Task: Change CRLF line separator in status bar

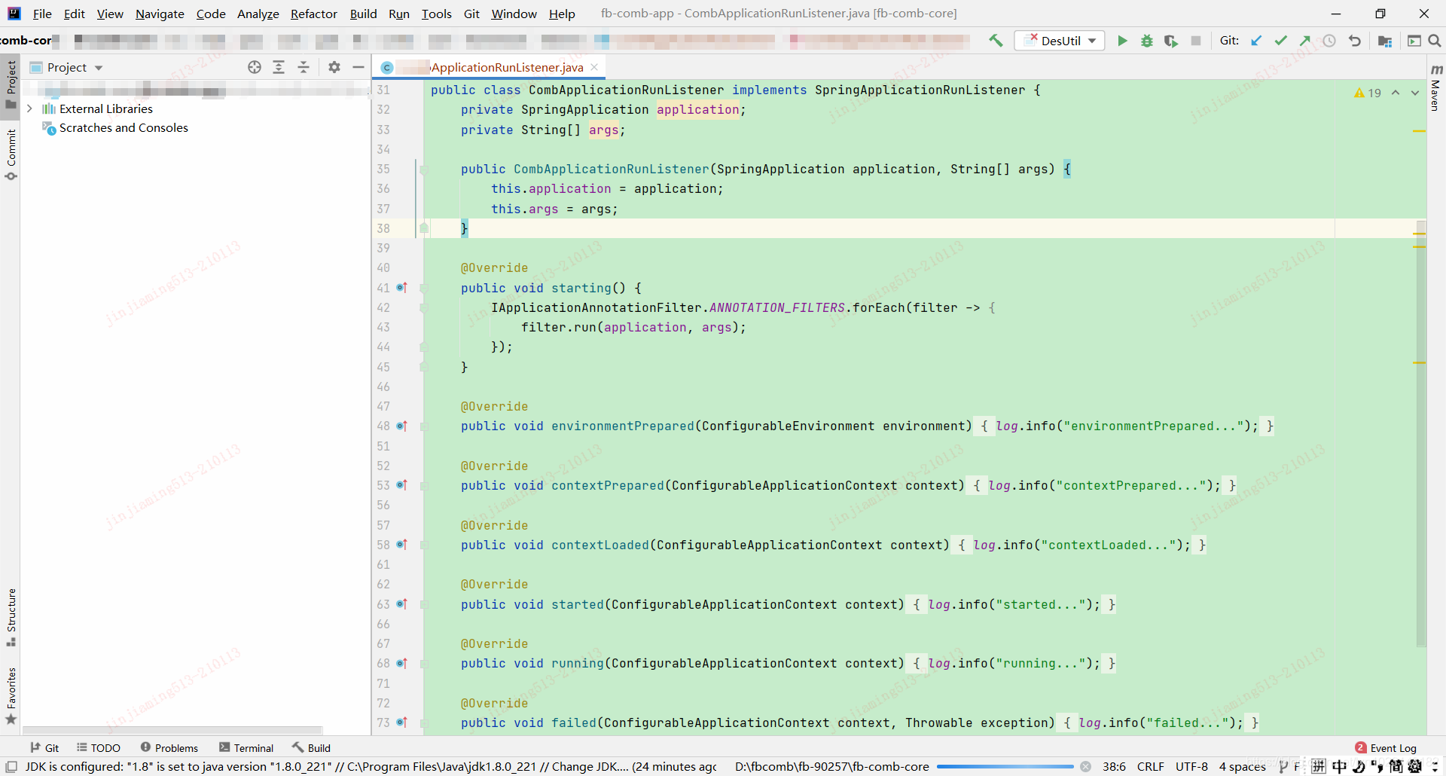Action: pos(1150,766)
